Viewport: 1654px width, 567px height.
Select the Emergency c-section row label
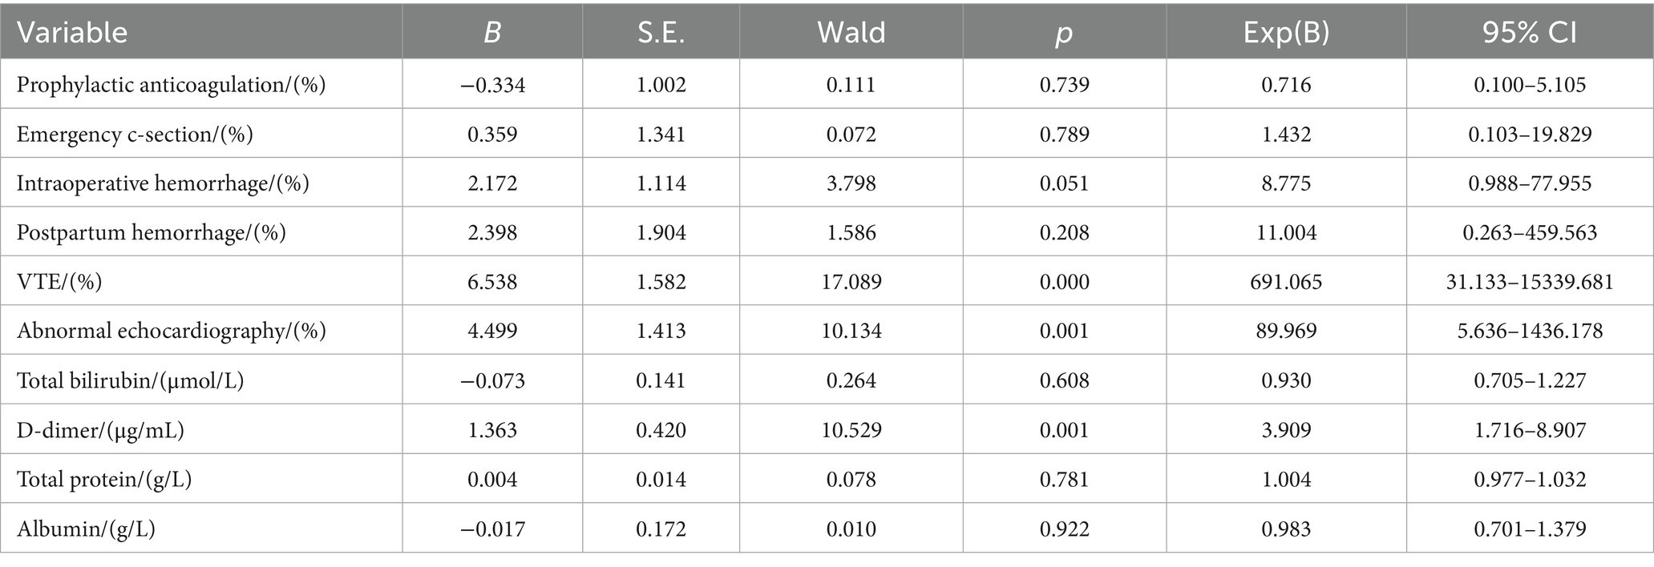pyautogui.click(x=135, y=135)
